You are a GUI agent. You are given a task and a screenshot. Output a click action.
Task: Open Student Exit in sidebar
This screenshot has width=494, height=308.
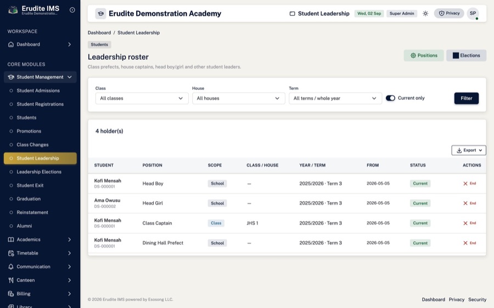[x=40, y=185]
